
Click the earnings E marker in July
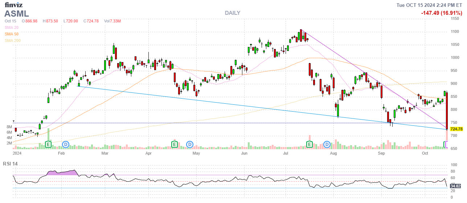coord(310,144)
